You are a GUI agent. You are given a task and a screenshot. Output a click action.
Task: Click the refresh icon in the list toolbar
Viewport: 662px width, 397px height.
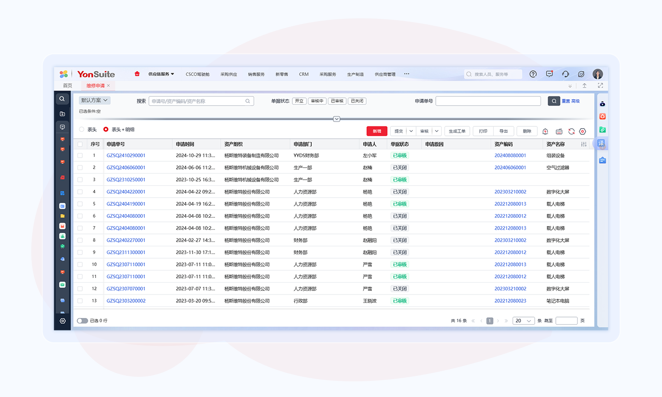pyautogui.click(x=571, y=131)
